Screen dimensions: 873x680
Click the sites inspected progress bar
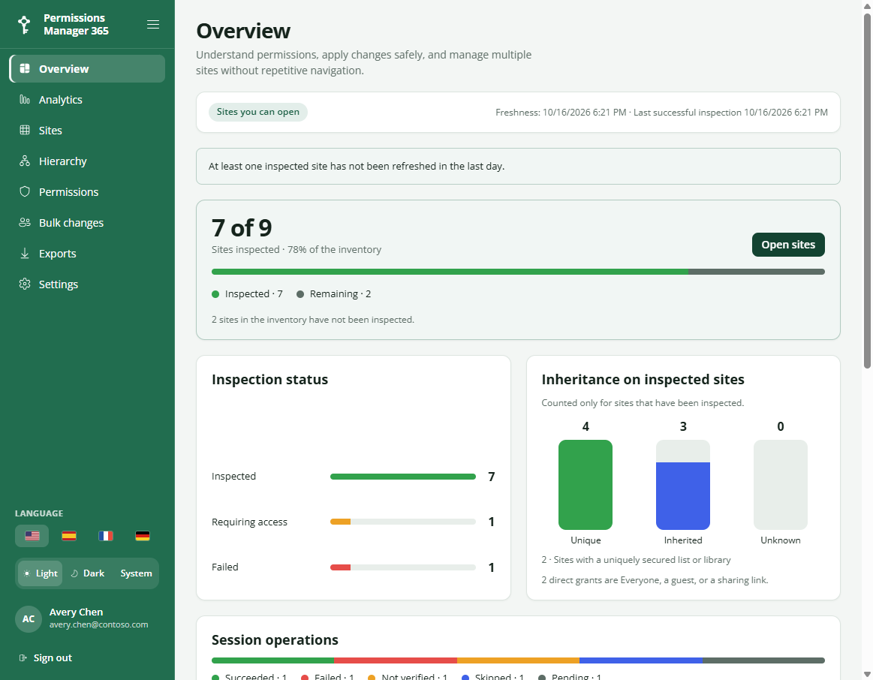pos(518,272)
